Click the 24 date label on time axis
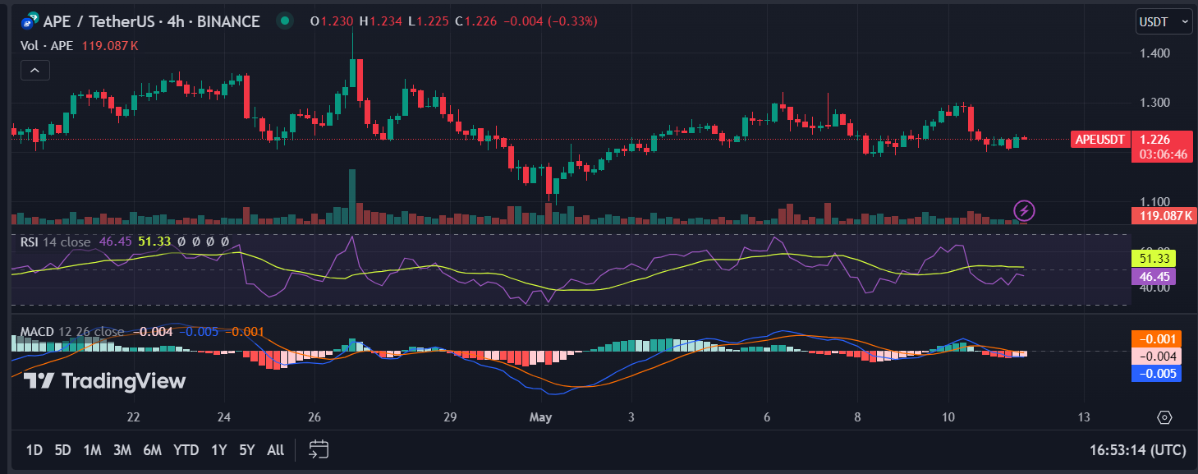Viewport: 1198px width, 474px height. pos(226,417)
